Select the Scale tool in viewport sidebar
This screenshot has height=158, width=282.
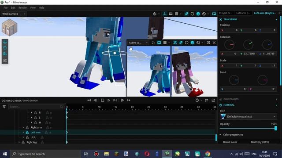[x=5, y=54]
